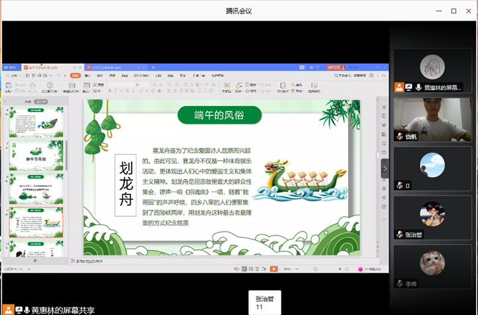Click the document assistant icon in ribbon
This screenshot has height=315, width=478.
coord(283,86)
